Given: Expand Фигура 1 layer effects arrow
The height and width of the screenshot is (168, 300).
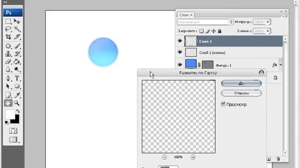Looking at the screenshot, I should click(281, 65).
